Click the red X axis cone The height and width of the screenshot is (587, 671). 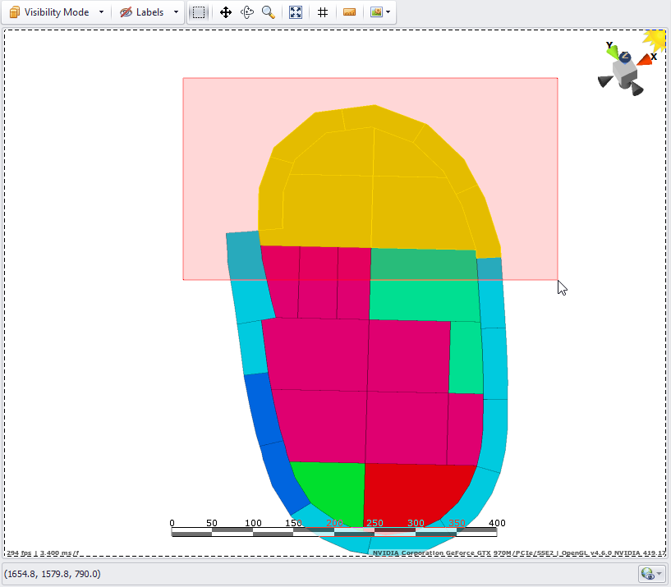pyautogui.click(x=645, y=60)
